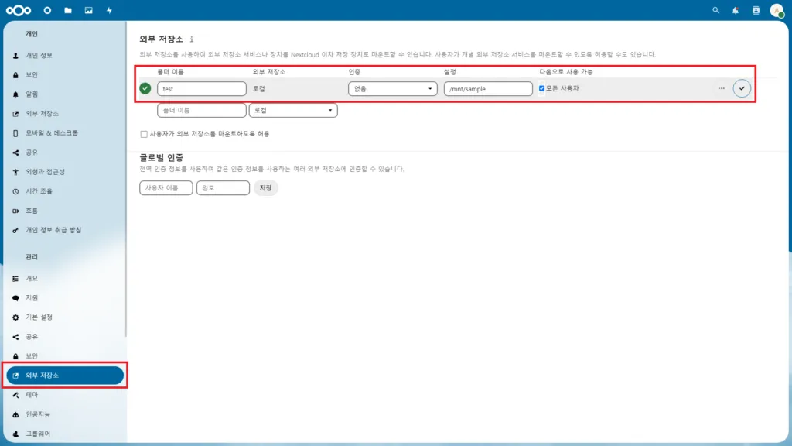
Task: Open the 인증 dropdown showing 없음
Action: tap(392, 88)
